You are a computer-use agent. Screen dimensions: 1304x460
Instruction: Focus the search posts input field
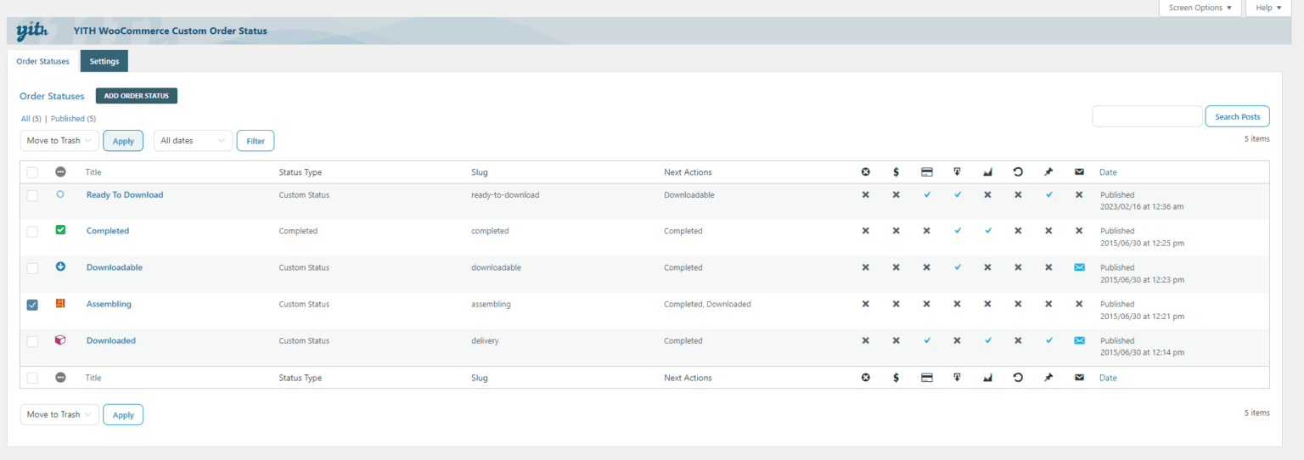point(1147,116)
